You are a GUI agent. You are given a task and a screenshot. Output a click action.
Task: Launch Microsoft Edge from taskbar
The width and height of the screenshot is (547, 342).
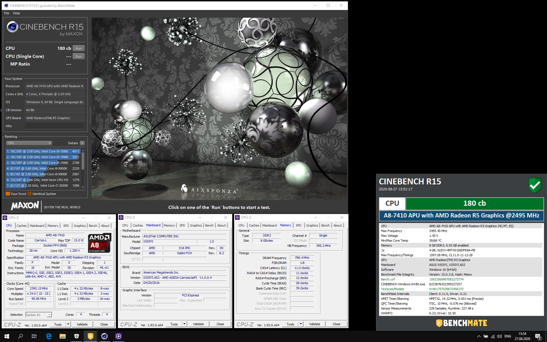[49, 336]
